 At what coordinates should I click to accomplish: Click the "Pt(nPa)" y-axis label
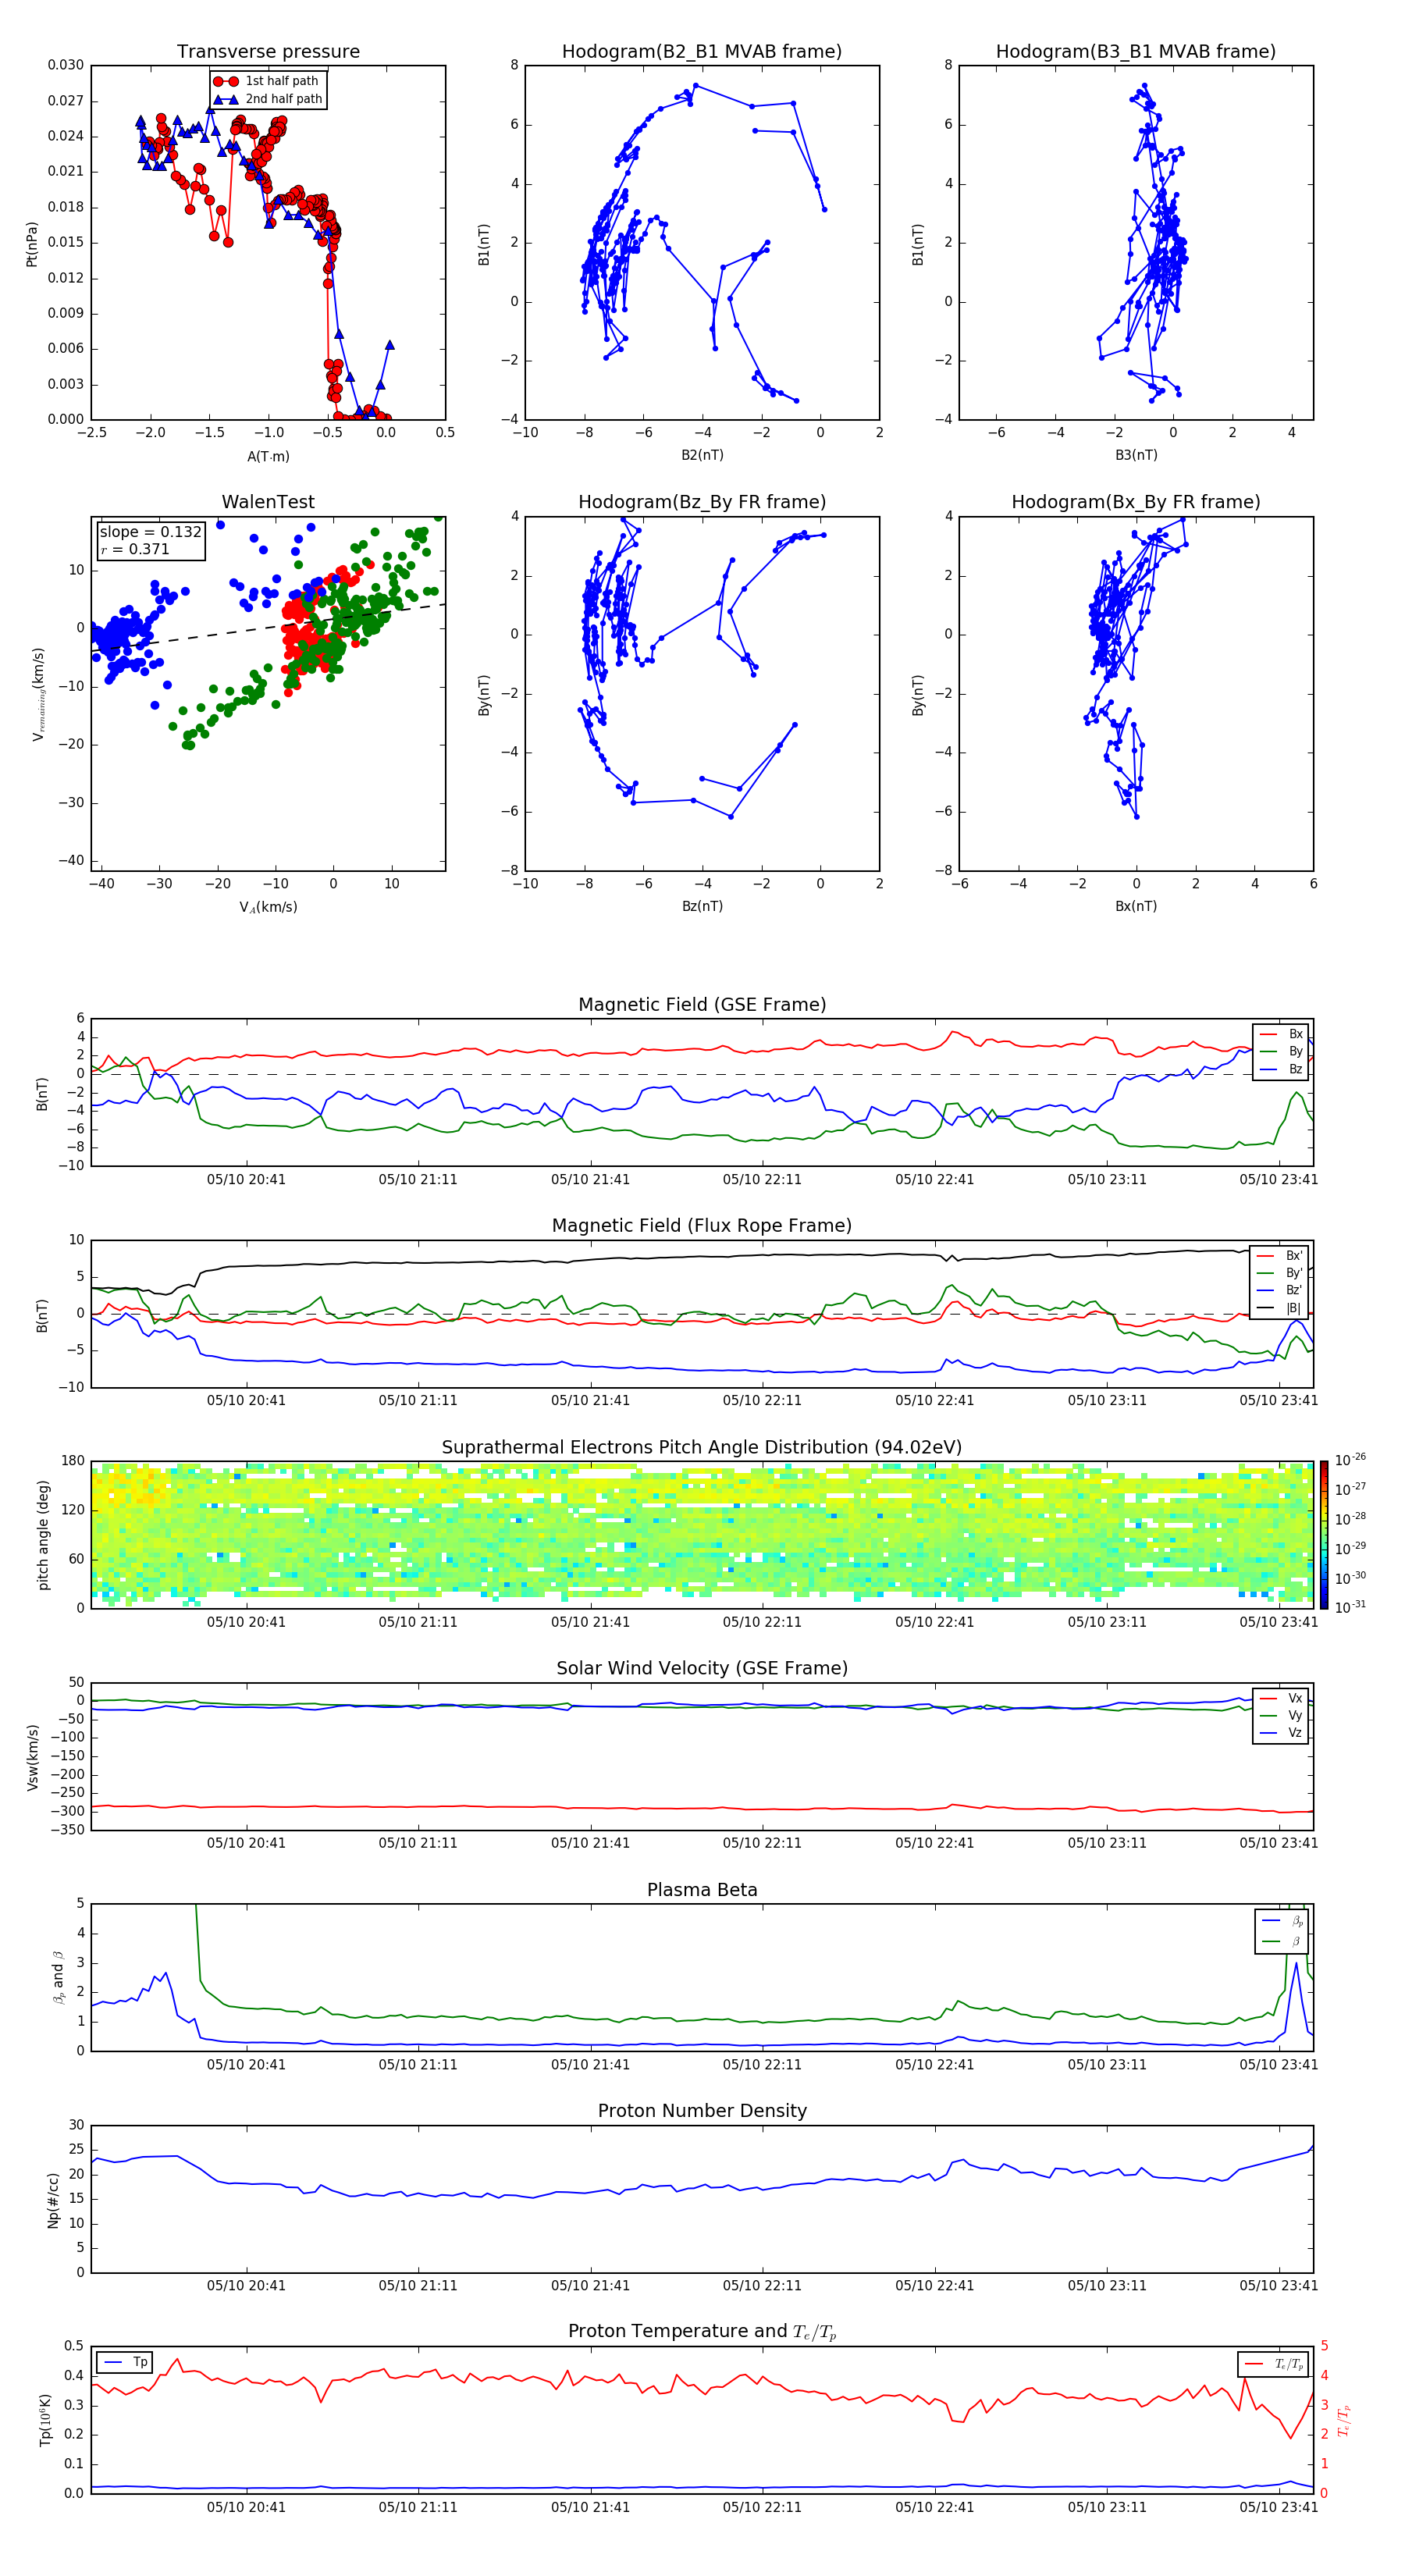click(x=32, y=243)
